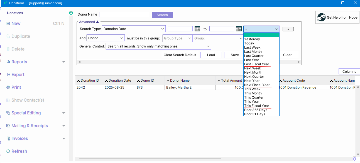The width and height of the screenshot is (360, 163).
Task: Open calendar picker for end date
Action: pyautogui.click(x=239, y=29)
